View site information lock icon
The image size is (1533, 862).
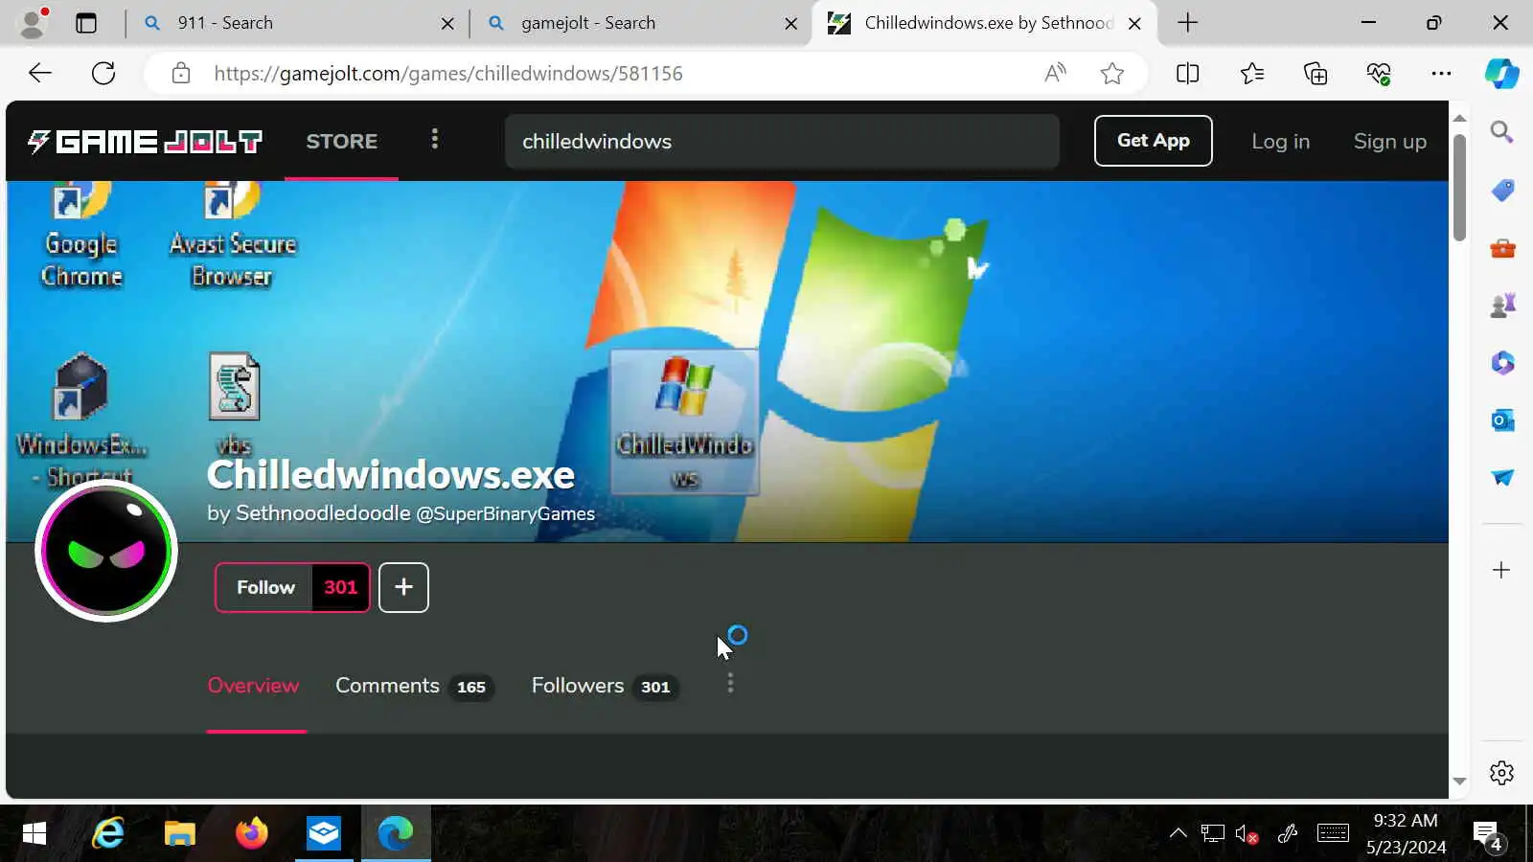coord(181,73)
